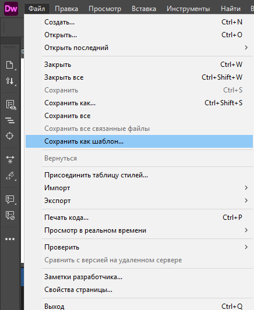The height and width of the screenshot is (310, 254).
Task: Open the Правка menu
Action: [x=66, y=9]
